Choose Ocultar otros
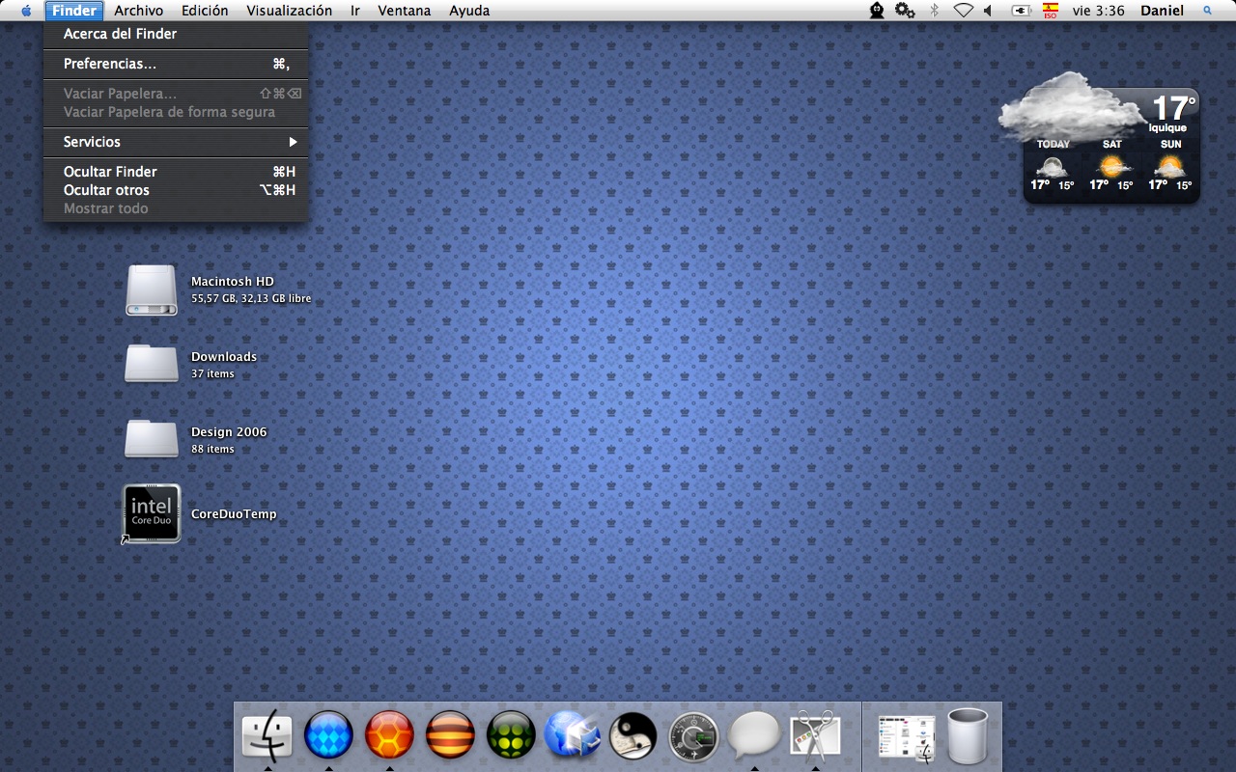The image size is (1236, 772). tap(176, 190)
